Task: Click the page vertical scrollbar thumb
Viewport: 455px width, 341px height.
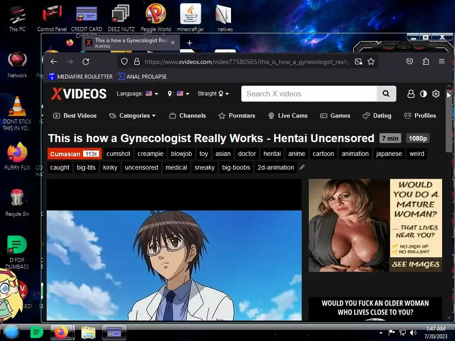Action: [449, 120]
